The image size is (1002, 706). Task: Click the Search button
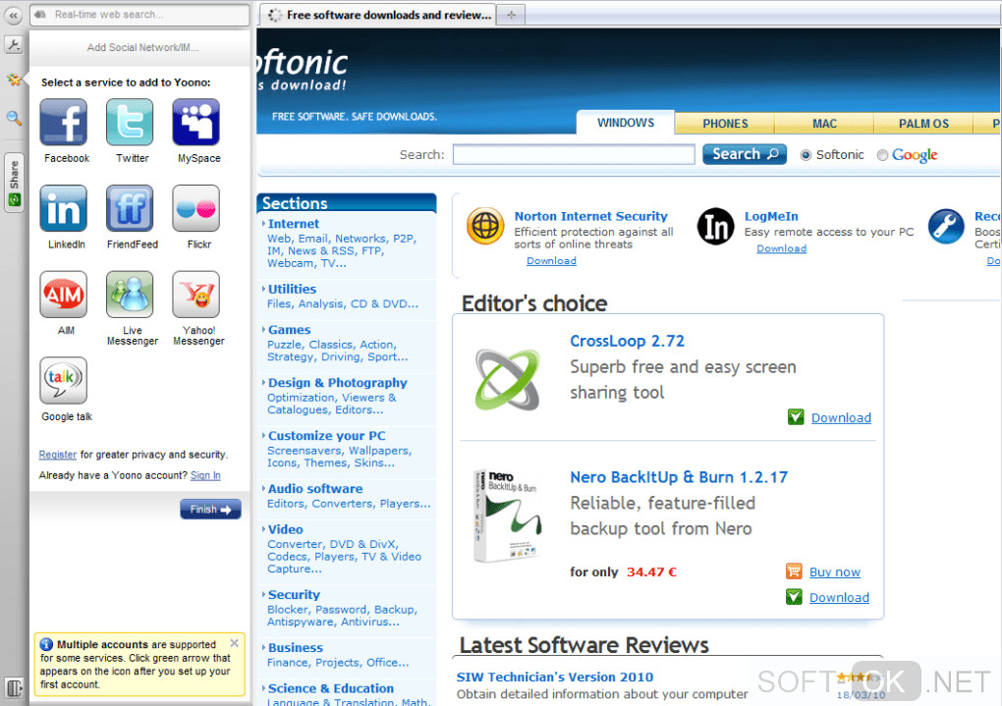[745, 154]
